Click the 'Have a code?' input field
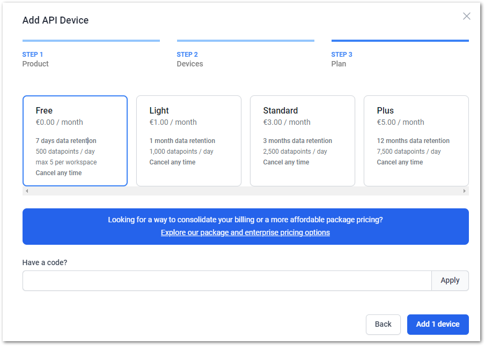This screenshot has height=346, width=485. 227,281
